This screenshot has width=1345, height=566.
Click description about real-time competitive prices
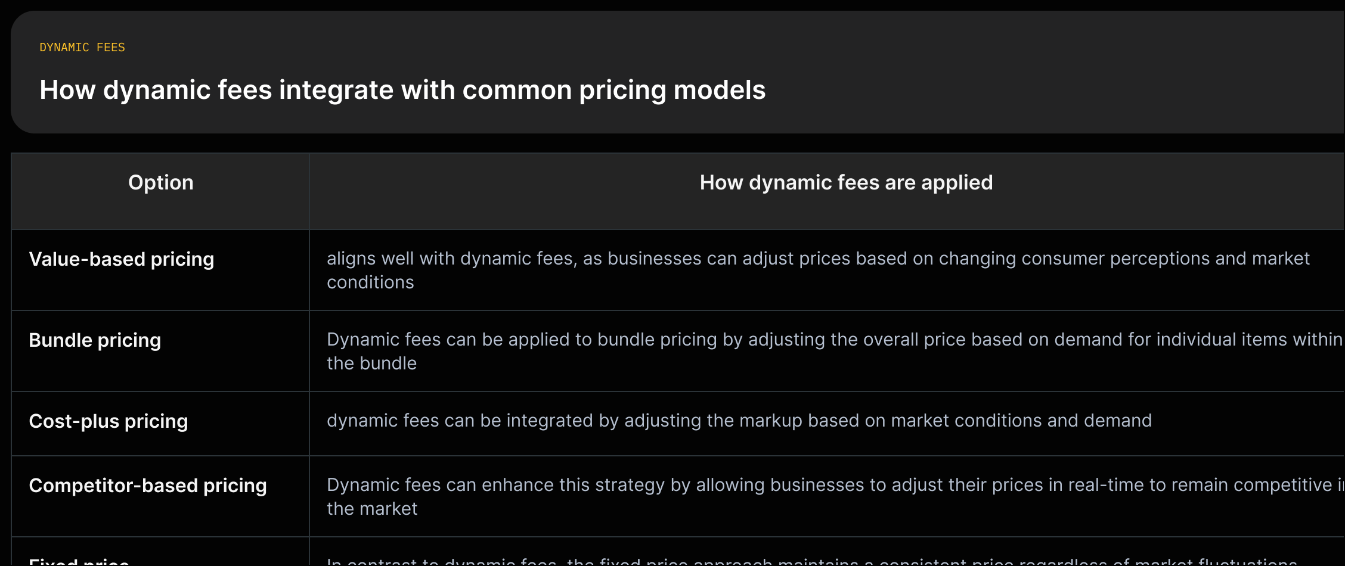click(835, 496)
